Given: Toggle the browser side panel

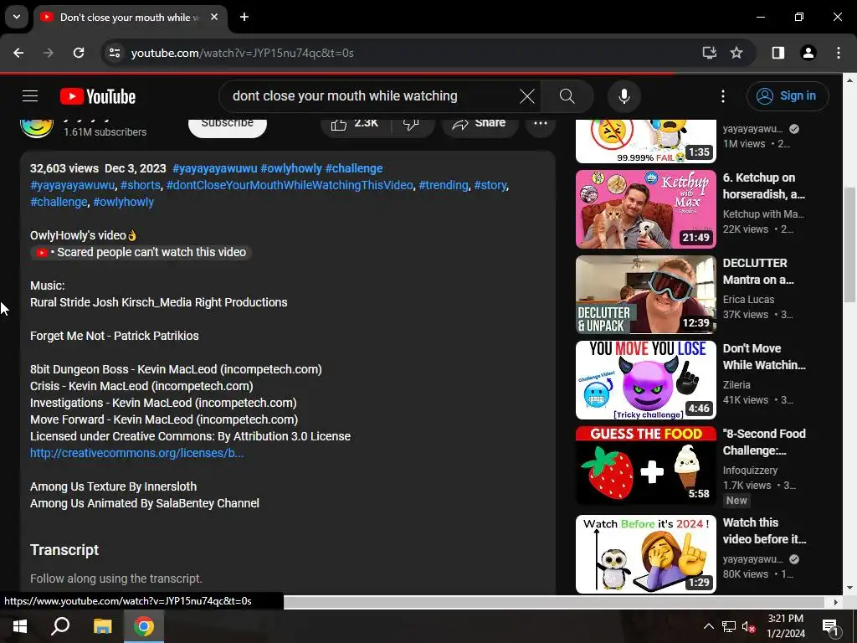Looking at the screenshot, I should [x=777, y=53].
